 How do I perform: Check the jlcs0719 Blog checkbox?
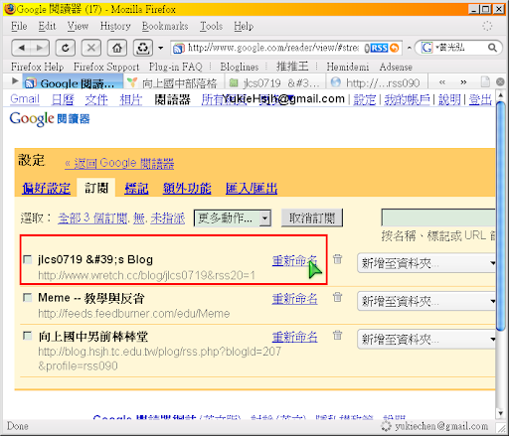pyautogui.click(x=27, y=259)
